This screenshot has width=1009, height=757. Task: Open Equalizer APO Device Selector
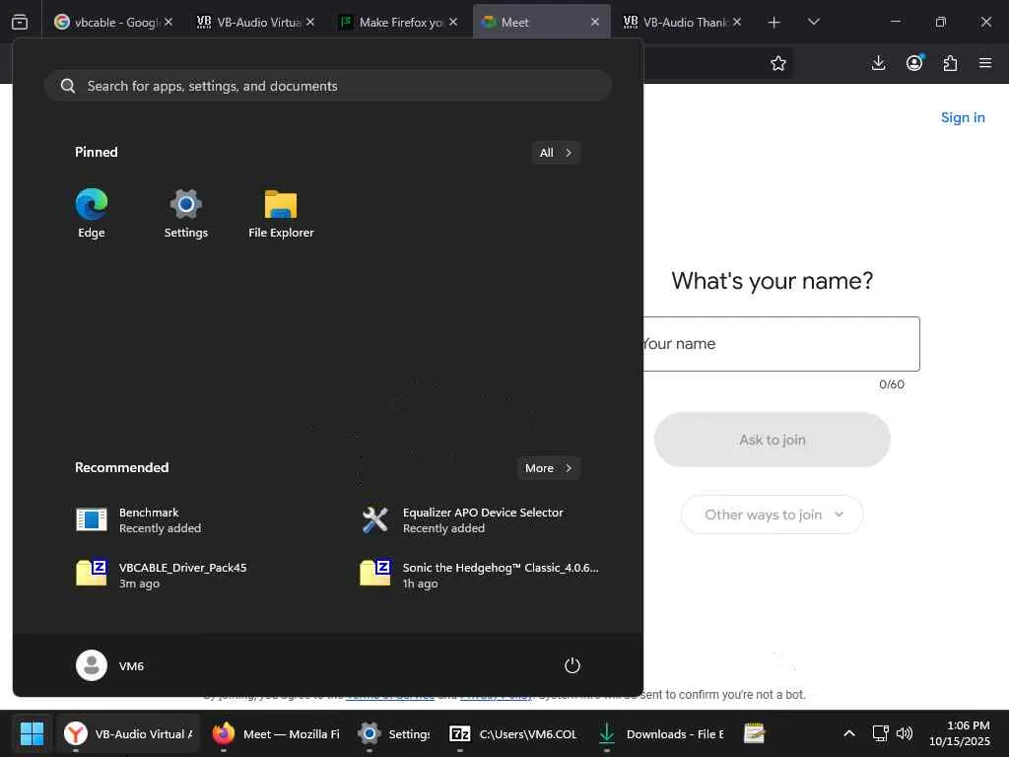point(462,520)
